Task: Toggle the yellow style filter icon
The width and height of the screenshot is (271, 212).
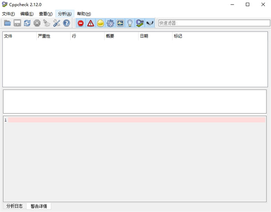Action: (100, 23)
